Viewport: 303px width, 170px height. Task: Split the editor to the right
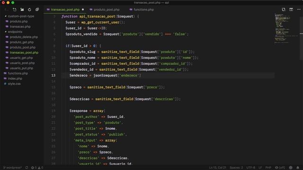[291, 9]
